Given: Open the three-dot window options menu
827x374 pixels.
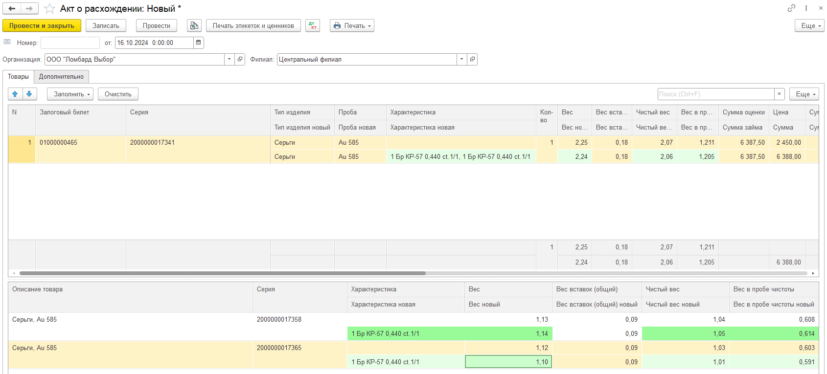Looking at the screenshot, I should [x=806, y=8].
